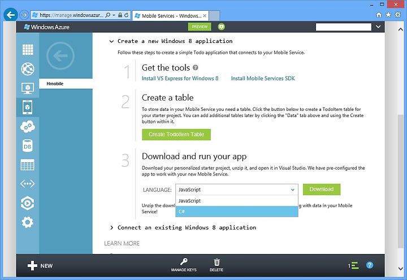Open the All Items grid icon
The image size is (407, 280).
tap(28, 49)
